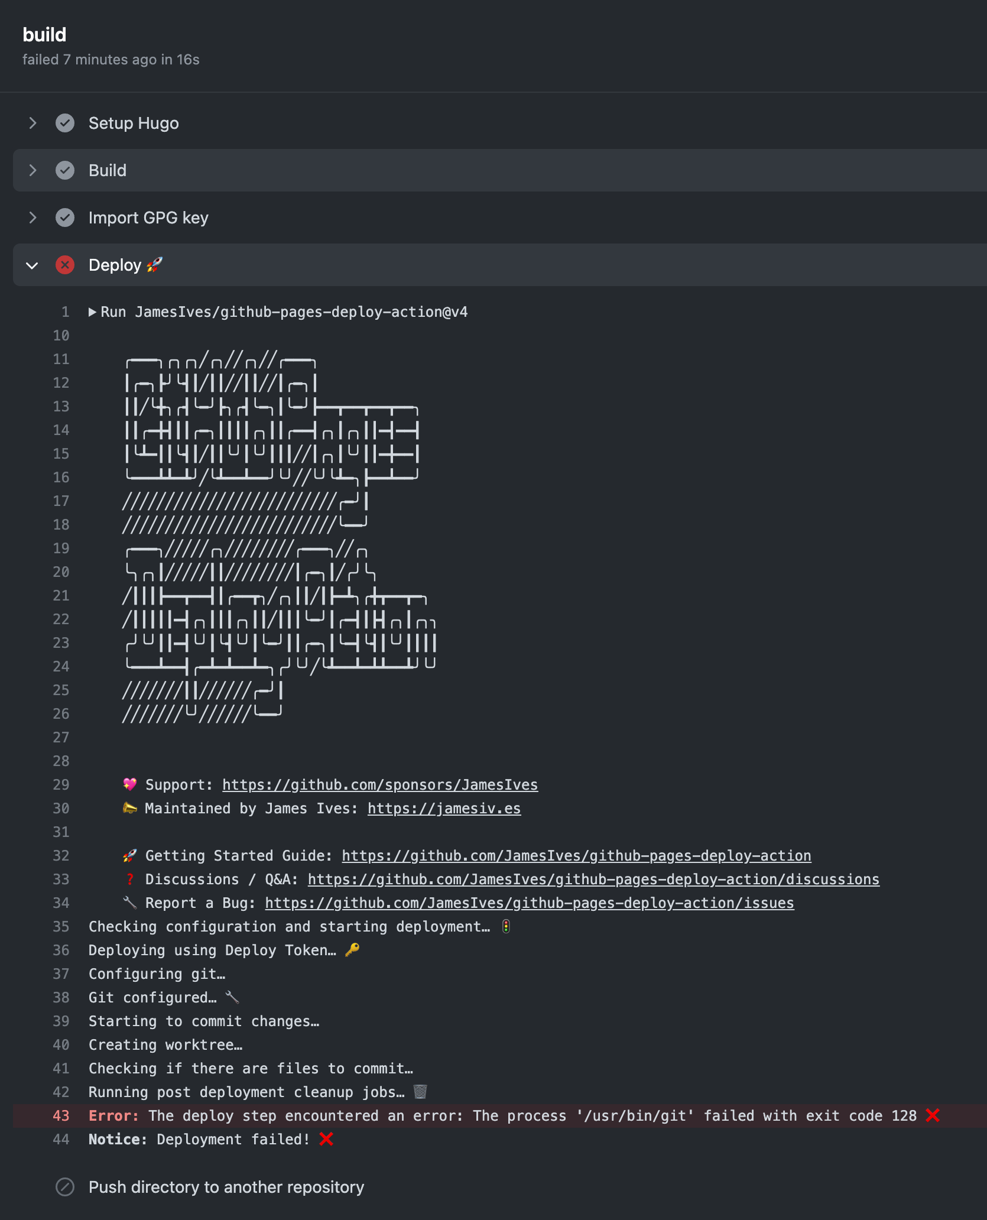Click line number 43 of the log
The height and width of the screenshot is (1220, 987).
point(61,1115)
